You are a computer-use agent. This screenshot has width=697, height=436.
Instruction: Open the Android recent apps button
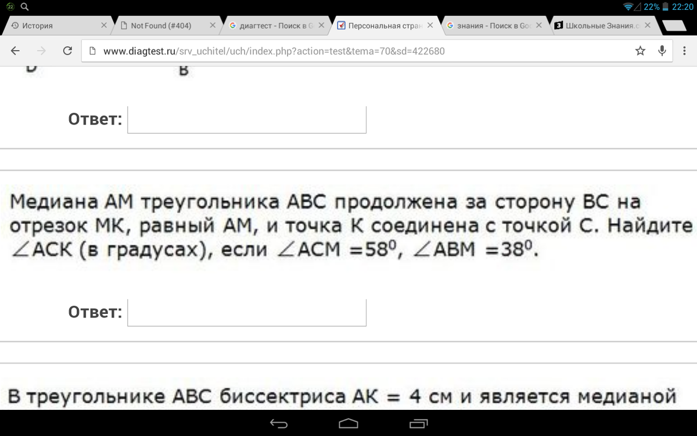coord(418,423)
